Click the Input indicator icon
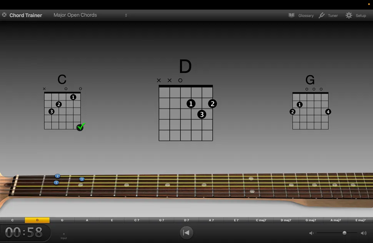 (64, 235)
